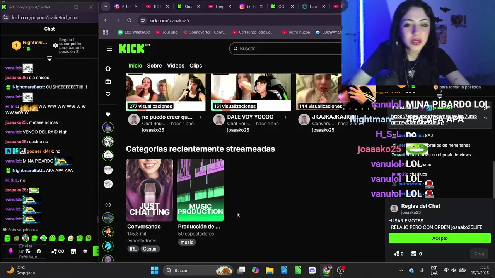Open chat settings gear in popout chat
The width and height of the screenshot is (495, 278).
[85, 251]
